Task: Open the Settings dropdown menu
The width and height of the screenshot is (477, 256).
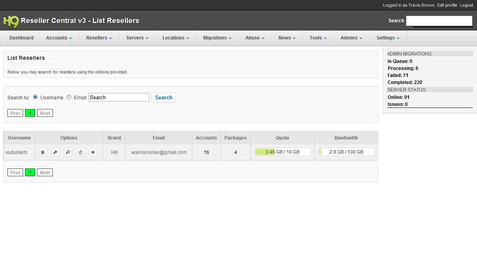Action: 388,38
